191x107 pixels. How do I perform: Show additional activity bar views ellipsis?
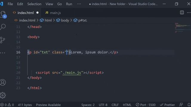(3, 53)
